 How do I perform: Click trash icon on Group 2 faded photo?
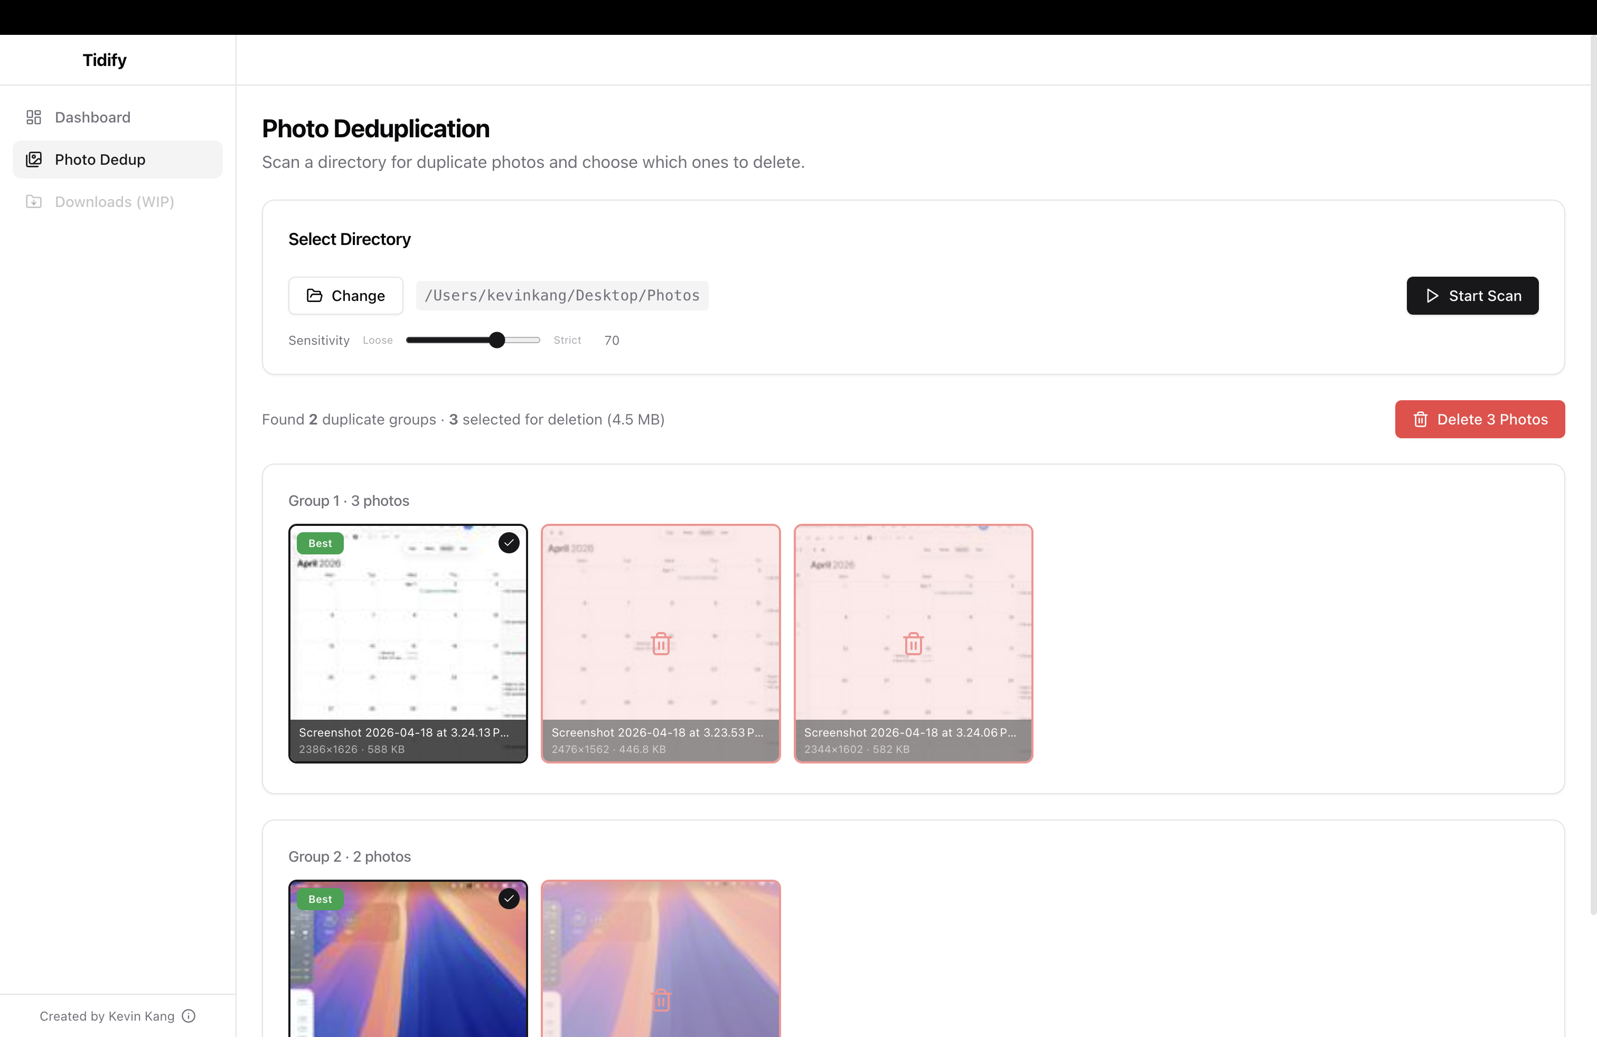click(x=661, y=1000)
